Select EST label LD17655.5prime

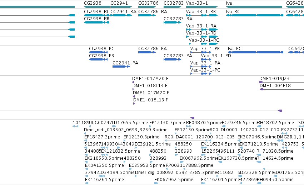(130, 123)
